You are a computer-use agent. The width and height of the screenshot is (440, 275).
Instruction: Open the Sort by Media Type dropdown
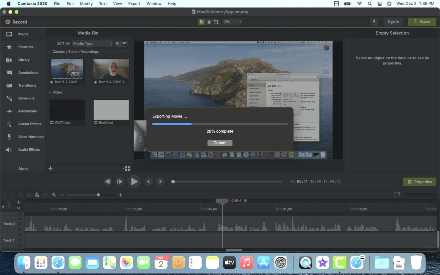tap(92, 44)
